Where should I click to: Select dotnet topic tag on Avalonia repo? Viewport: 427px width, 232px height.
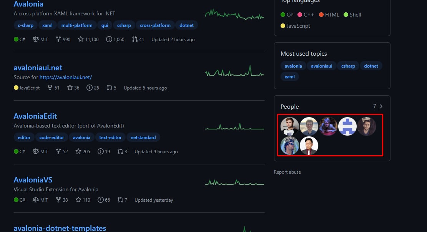click(186, 25)
